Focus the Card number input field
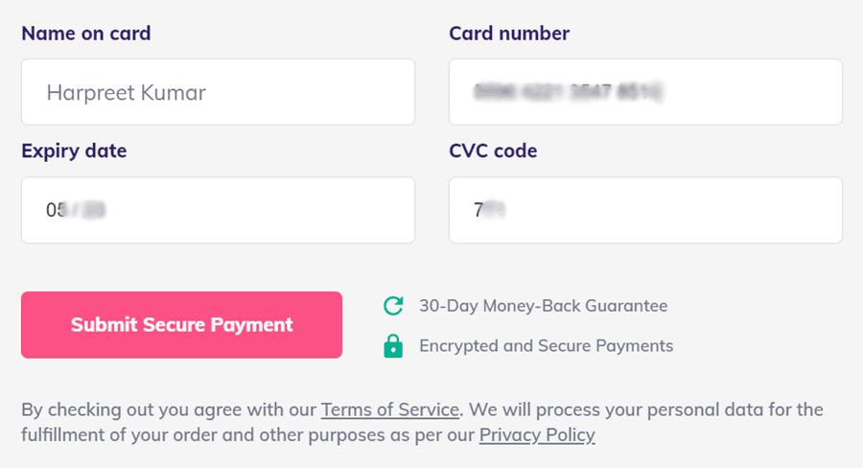This screenshot has height=468, width=863. [x=645, y=92]
